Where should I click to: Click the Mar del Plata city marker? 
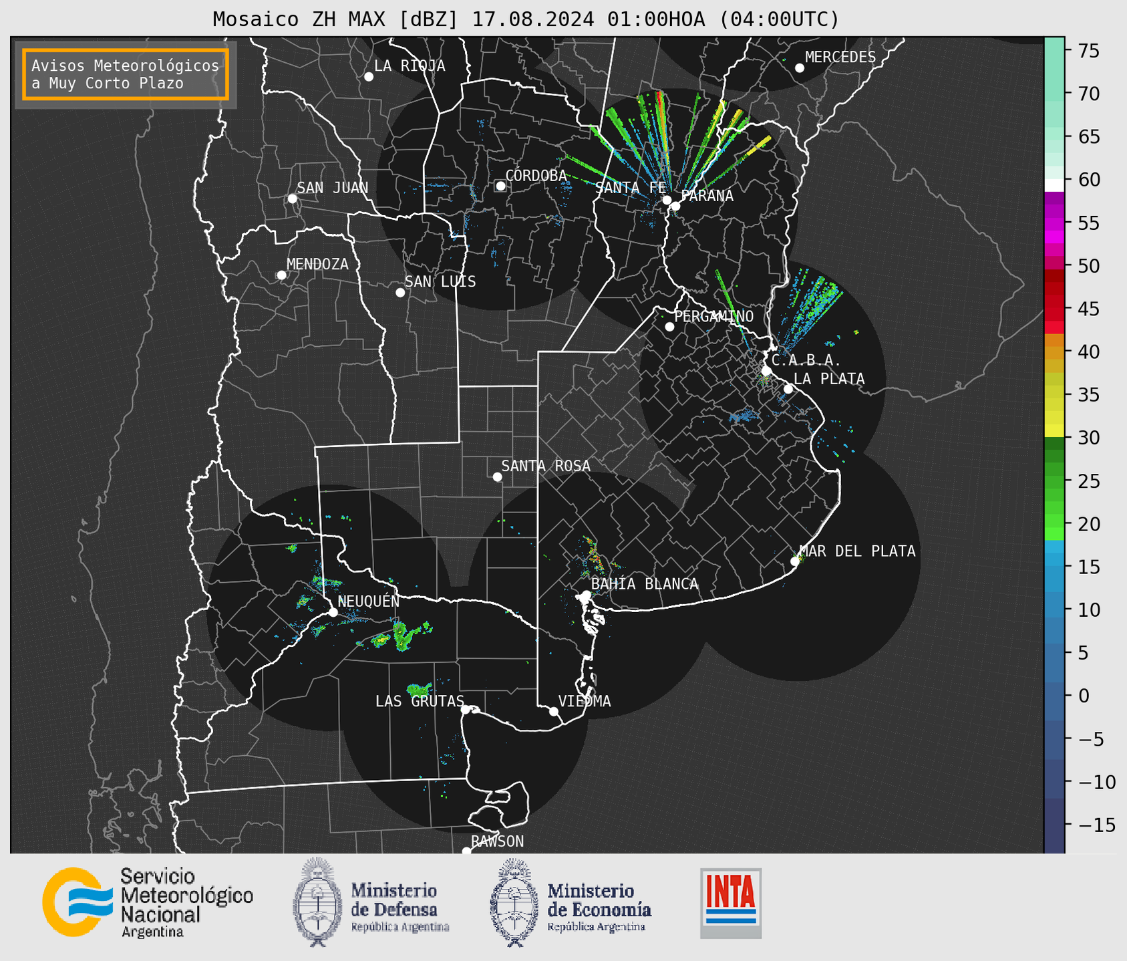pos(795,561)
